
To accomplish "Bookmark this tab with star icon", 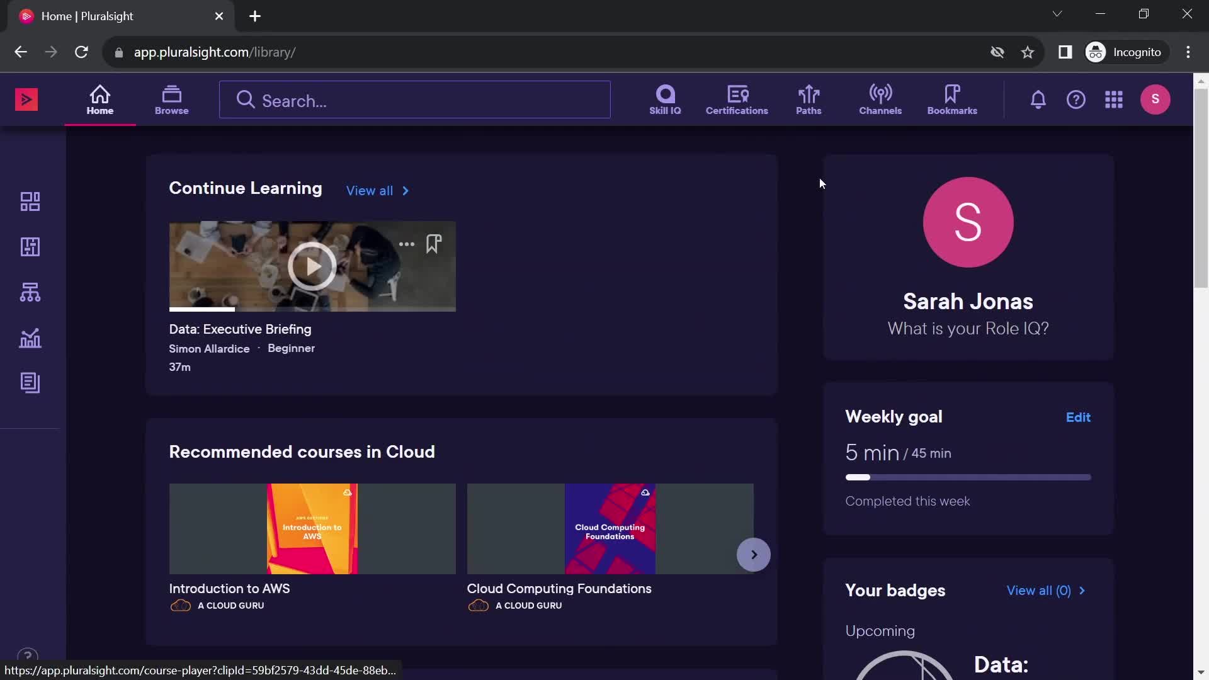I will point(1028,52).
